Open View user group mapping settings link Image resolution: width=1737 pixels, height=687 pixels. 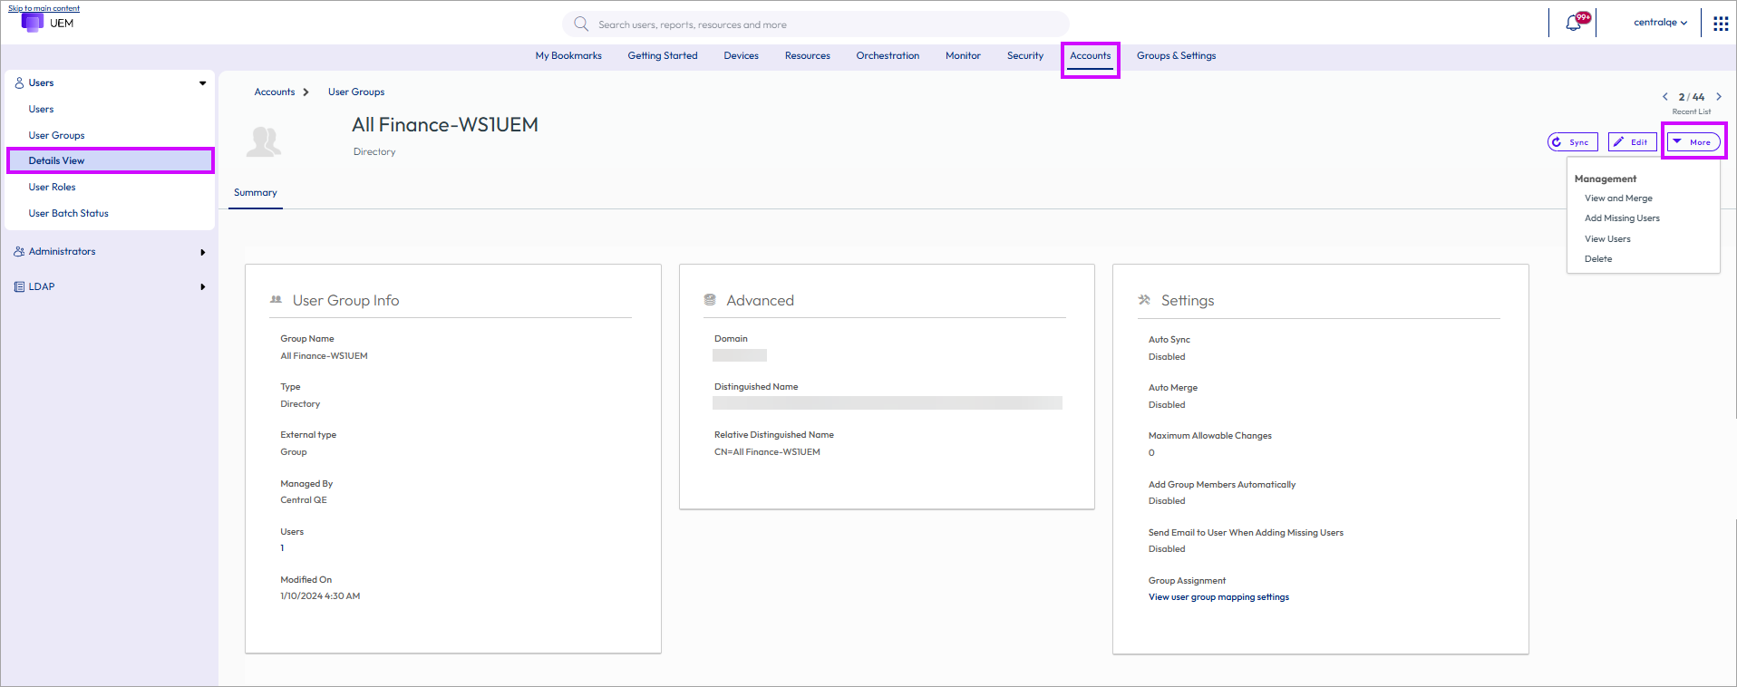(x=1218, y=597)
